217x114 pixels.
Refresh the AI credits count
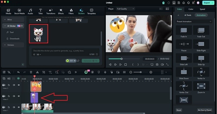click(x=78, y=61)
